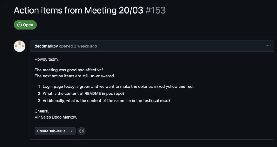The height and width of the screenshot is (147, 277).
Task: Click the 'Howdy team,' greeting line
Action: 47,60
